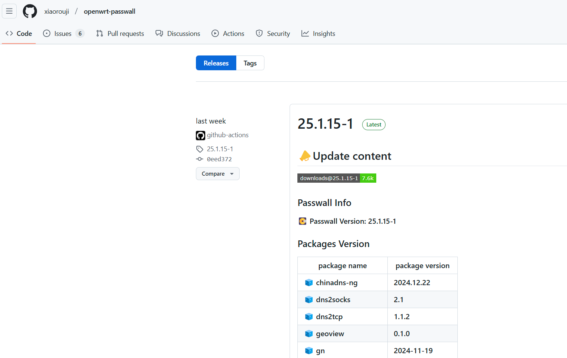
Task: Open the xiaorouji user profile link
Action: (x=57, y=11)
